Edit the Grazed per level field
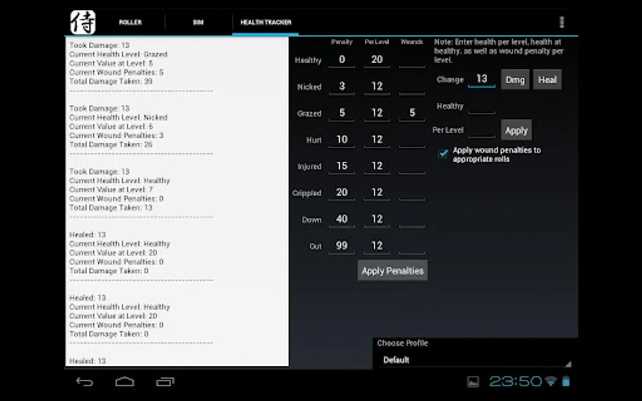This screenshot has width=642, height=401. click(x=377, y=113)
